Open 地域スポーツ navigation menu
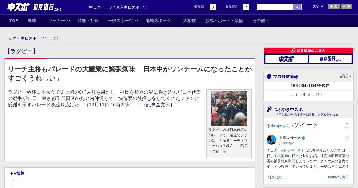Viewport: 358px width, 188px height. tap(158, 21)
